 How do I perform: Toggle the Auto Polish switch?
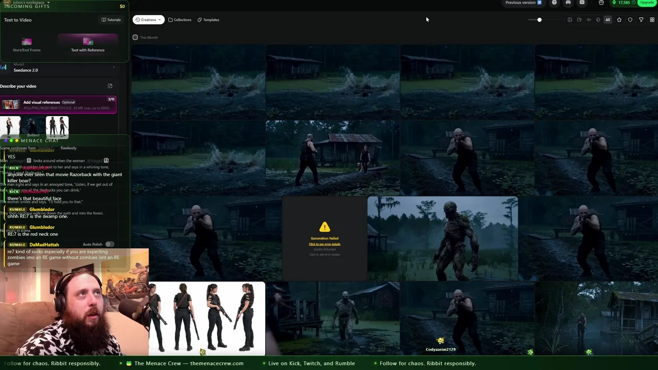tap(109, 244)
